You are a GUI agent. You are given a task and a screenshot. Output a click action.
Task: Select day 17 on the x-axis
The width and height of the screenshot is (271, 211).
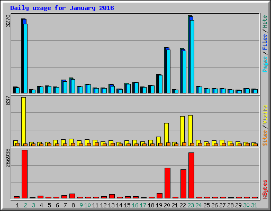pyautogui.click(x=143, y=205)
